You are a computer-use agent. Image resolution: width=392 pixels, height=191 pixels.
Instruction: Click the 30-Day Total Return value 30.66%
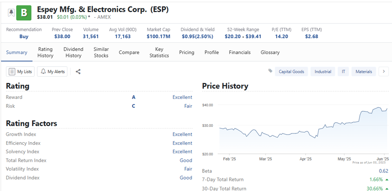(374, 188)
